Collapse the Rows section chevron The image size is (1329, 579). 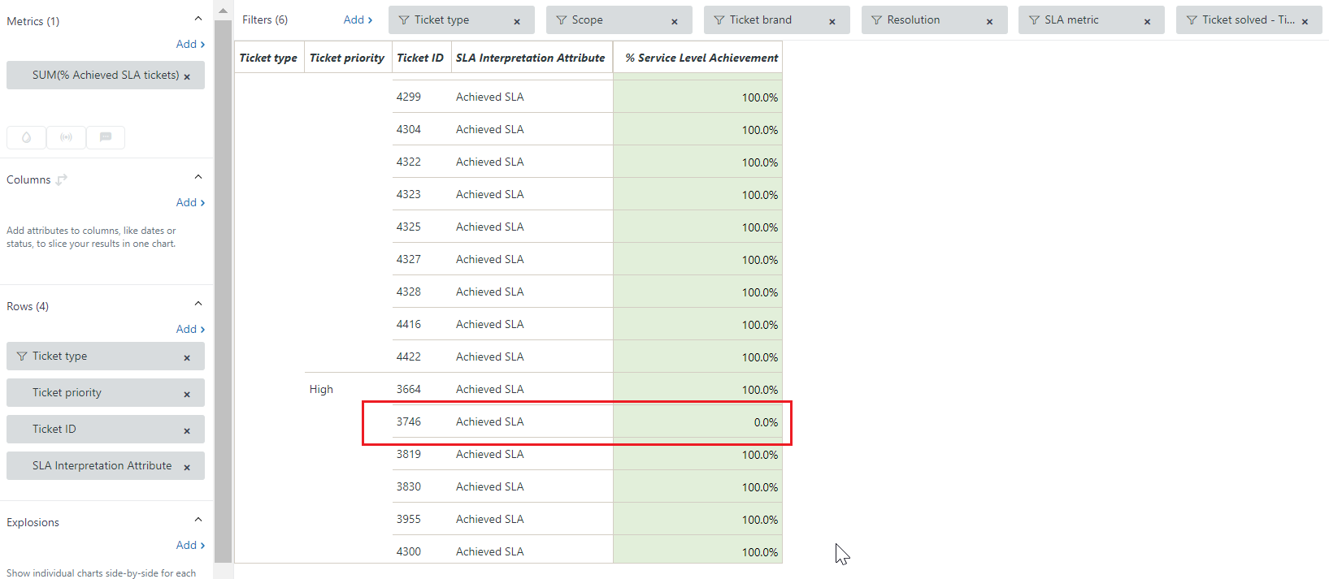point(198,304)
